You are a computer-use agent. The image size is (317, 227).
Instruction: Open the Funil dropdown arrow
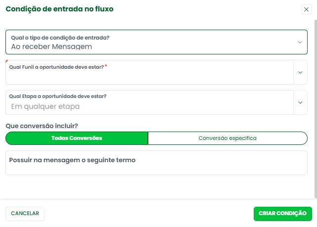(300, 72)
